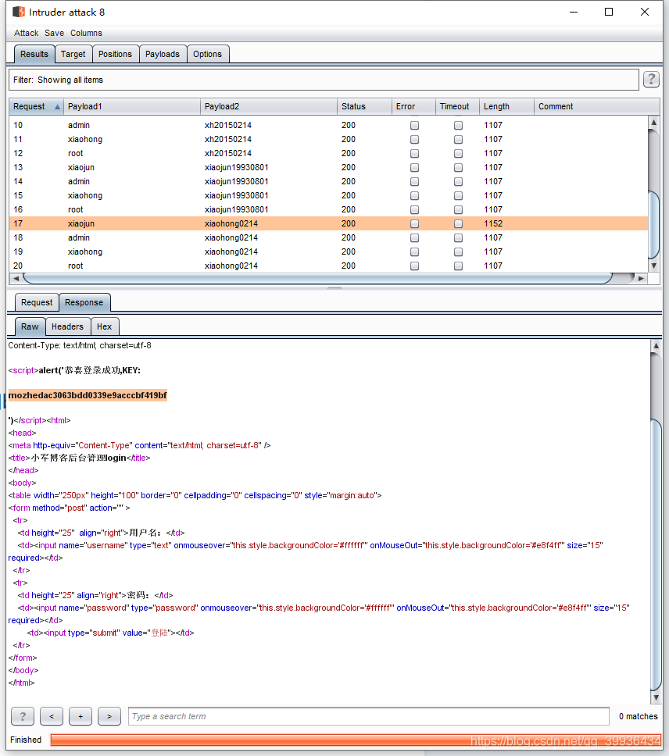Select request row 11 xiaohong xh20150214
The height and width of the screenshot is (756, 669).
pyautogui.click(x=328, y=139)
